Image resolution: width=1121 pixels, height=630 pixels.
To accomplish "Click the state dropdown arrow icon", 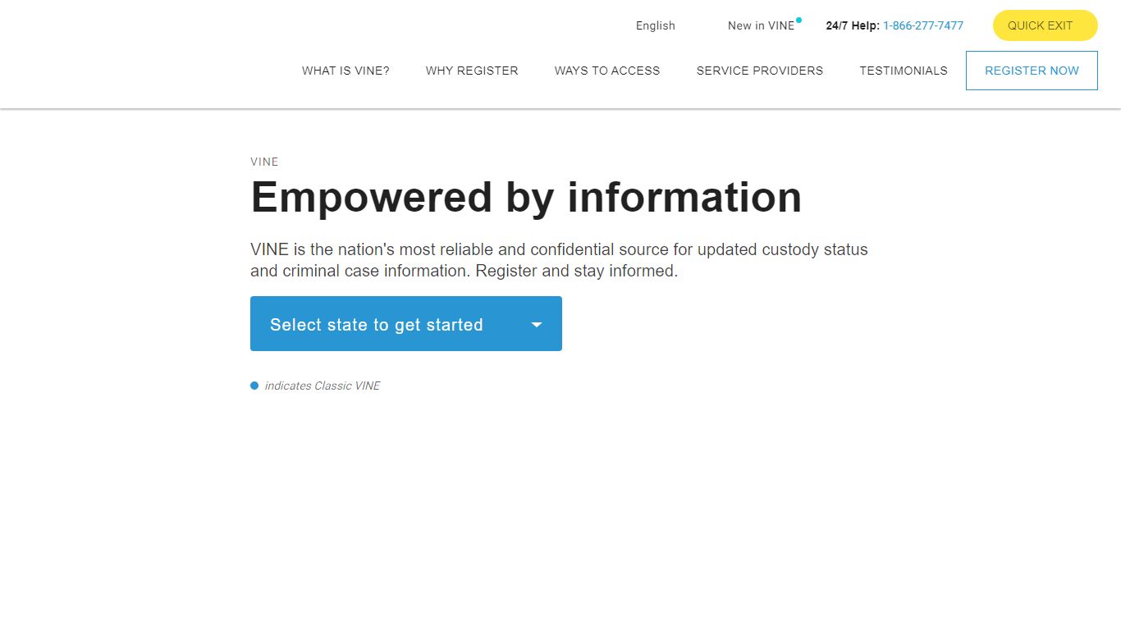I will point(537,325).
